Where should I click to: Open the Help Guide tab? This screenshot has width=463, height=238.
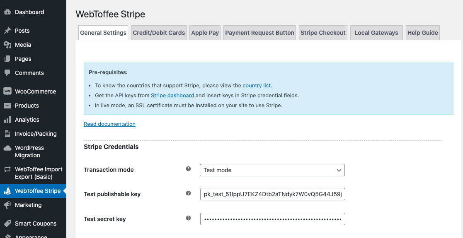[422, 33]
